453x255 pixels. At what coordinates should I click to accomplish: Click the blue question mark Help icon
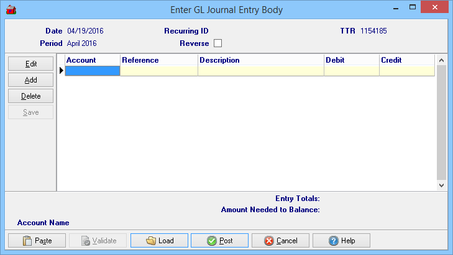333,241
